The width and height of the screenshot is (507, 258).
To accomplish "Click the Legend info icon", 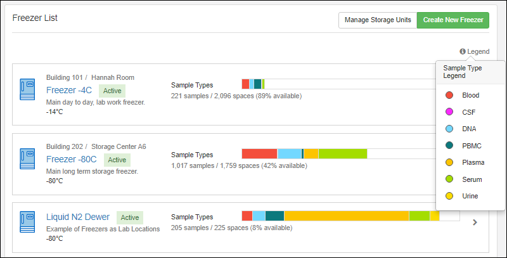I will tap(463, 51).
